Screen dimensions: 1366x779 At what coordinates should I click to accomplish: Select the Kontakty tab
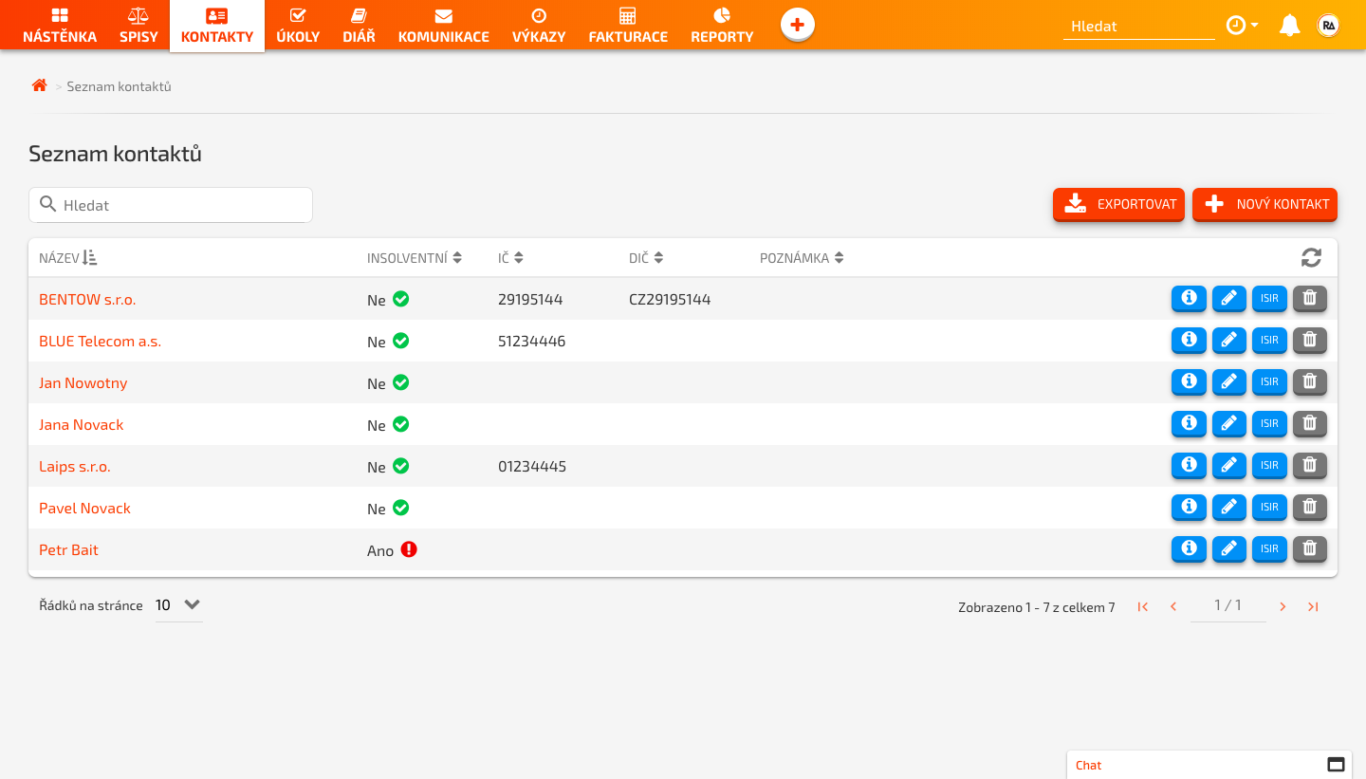[x=217, y=26]
